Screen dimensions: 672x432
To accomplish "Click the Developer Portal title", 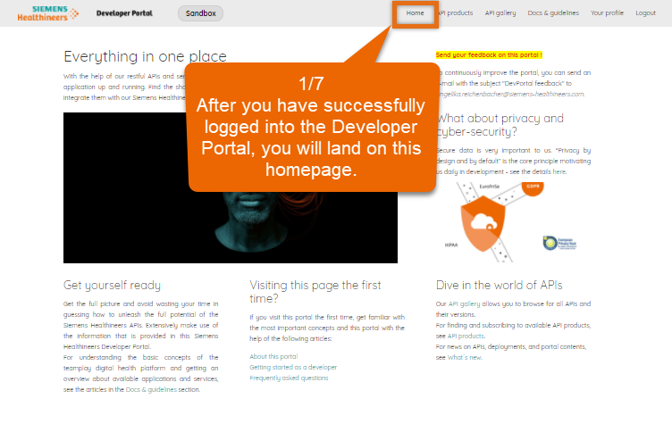I will pos(124,13).
